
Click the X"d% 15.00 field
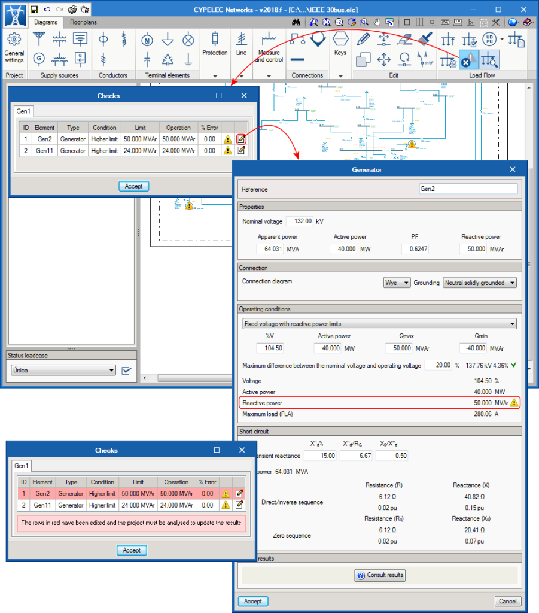click(321, 456)
